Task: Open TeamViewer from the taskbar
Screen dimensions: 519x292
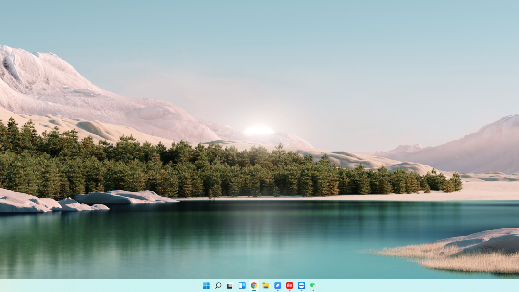Action: click(x=301, y=285)
